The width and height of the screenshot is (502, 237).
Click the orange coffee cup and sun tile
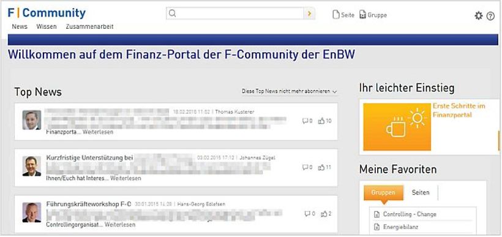(397, 127)
